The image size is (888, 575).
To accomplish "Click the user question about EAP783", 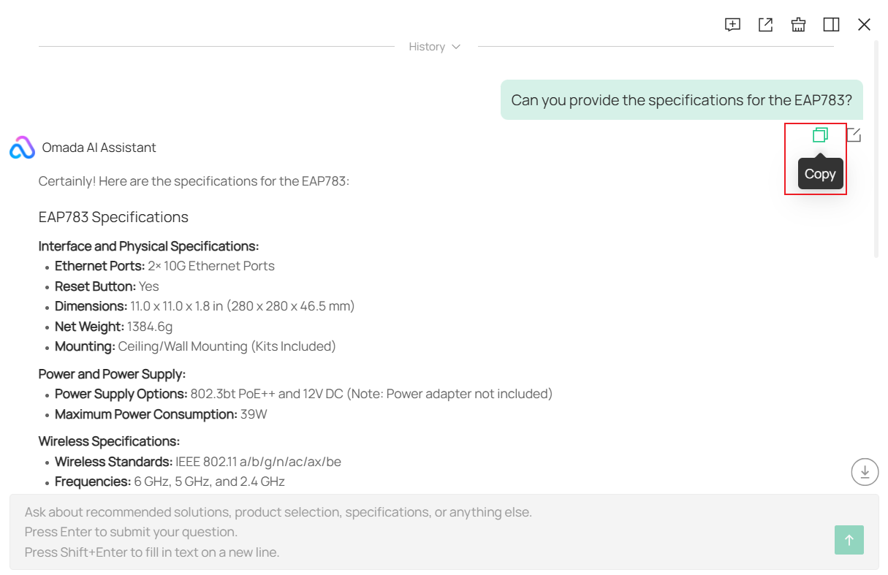I will point(681,100).
